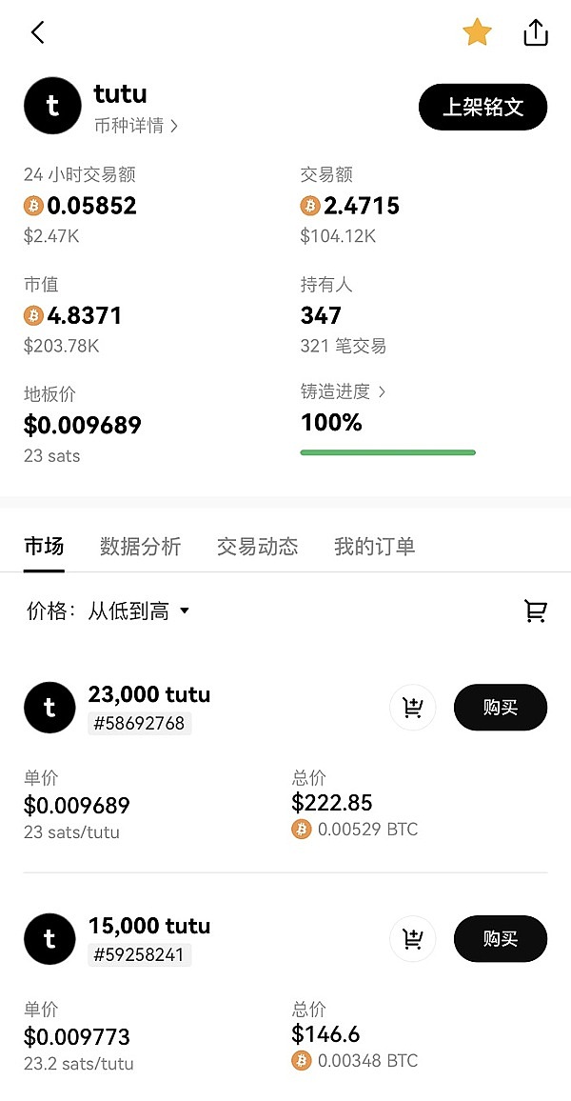This screenshot has width=571, height=1101.
Task: Switch to the 数据分析 tab
Action: (x=140, y=547)
